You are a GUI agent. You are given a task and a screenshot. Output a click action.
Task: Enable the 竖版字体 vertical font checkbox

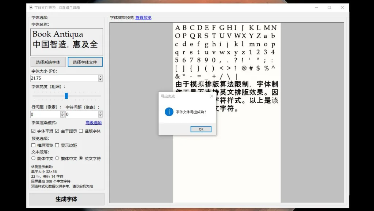click(x=80, y=131)
